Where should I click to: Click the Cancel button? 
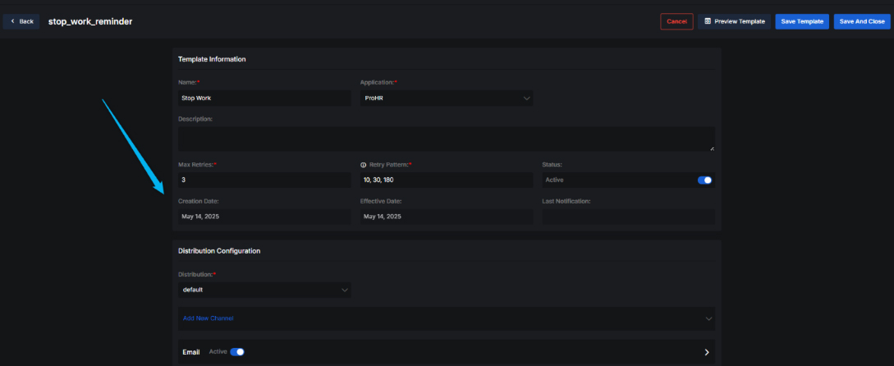click(x=676, y=21)
